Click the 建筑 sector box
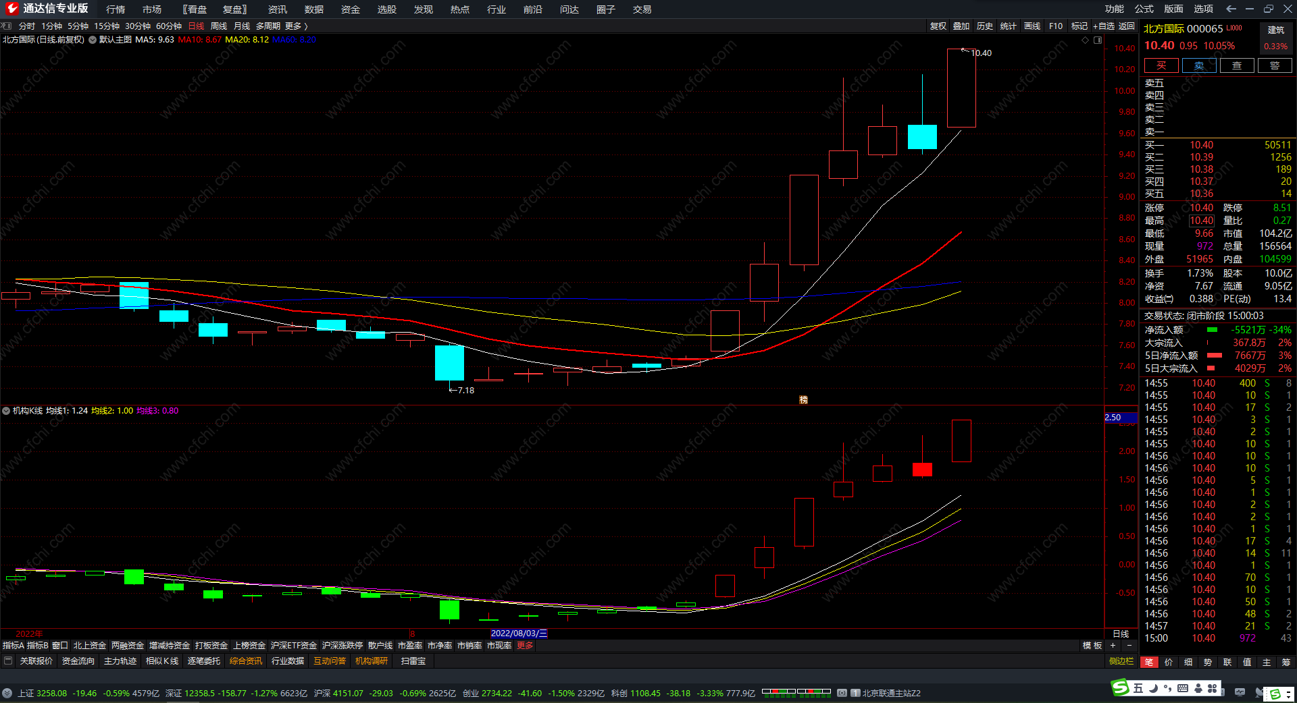Screen dimensions: 1297x703 click(x=1276, y=38)
